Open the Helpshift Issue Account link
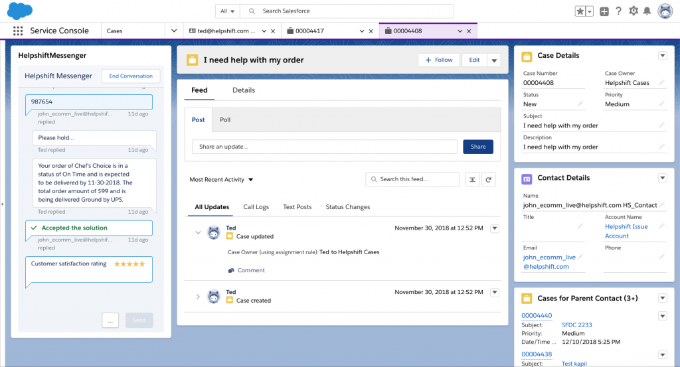Image resolution: width=680 pixels, height=367 pixels. 626,232
